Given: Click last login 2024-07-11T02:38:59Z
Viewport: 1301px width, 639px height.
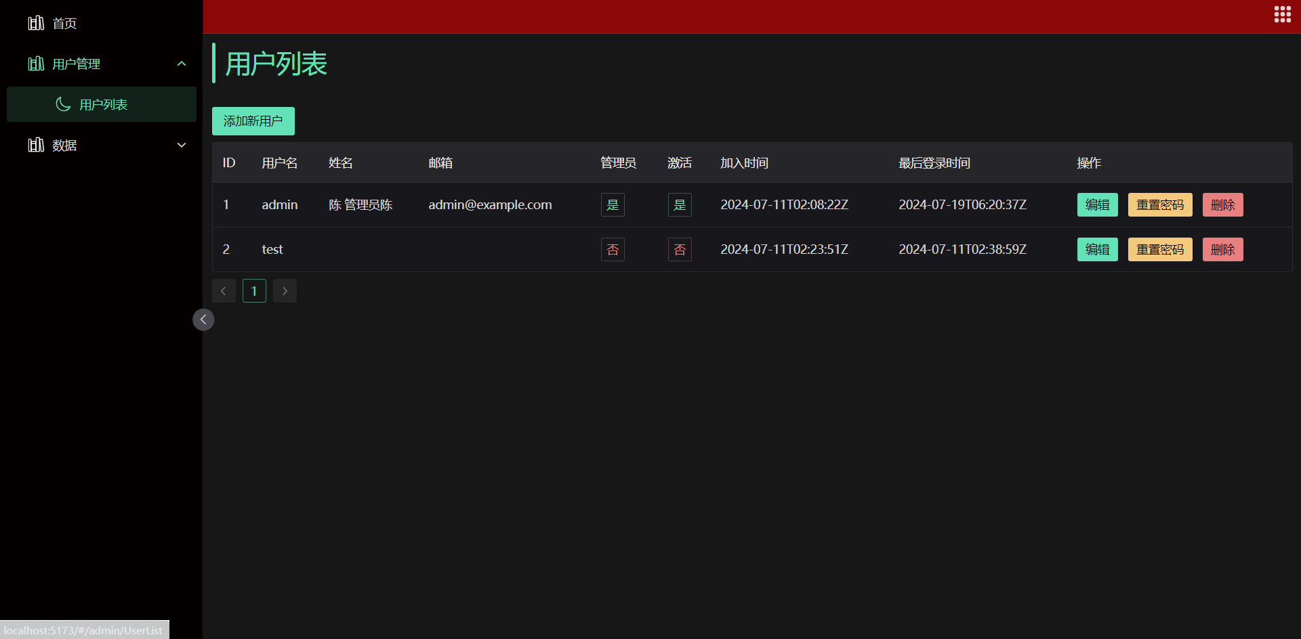Looking at the screenshot, I should 962,249.
